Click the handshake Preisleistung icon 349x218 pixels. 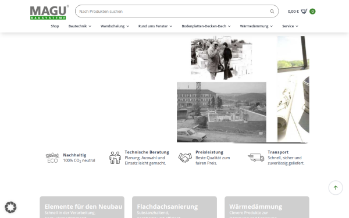click(x=185, y=158)
